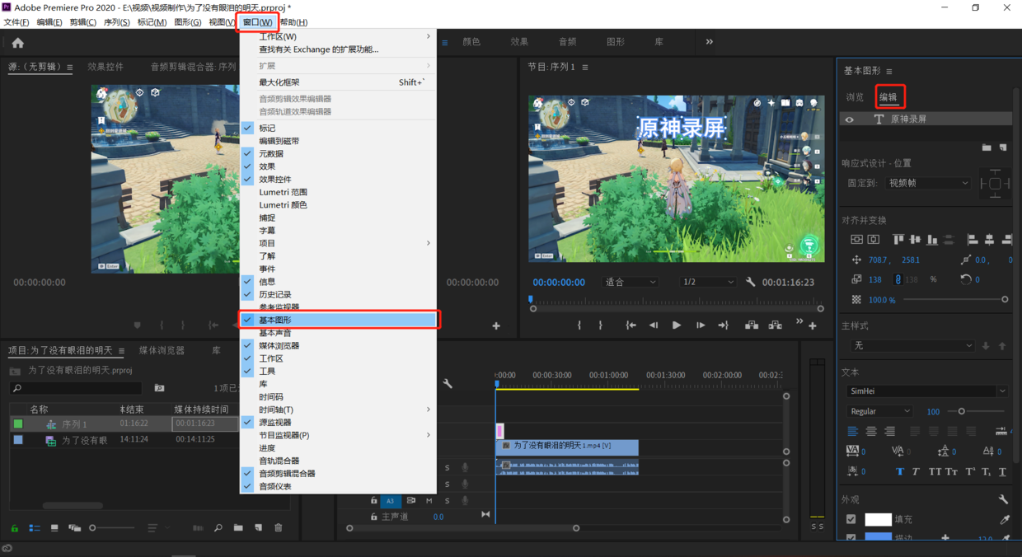Center-align the text paragraph

click(871, 431)
